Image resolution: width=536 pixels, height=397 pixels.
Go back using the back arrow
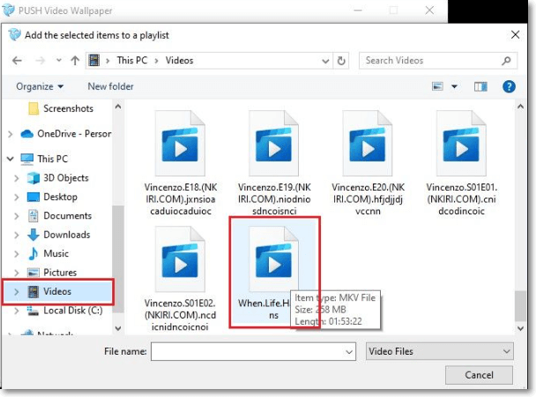pyautogui.click(x=17, y=61)
